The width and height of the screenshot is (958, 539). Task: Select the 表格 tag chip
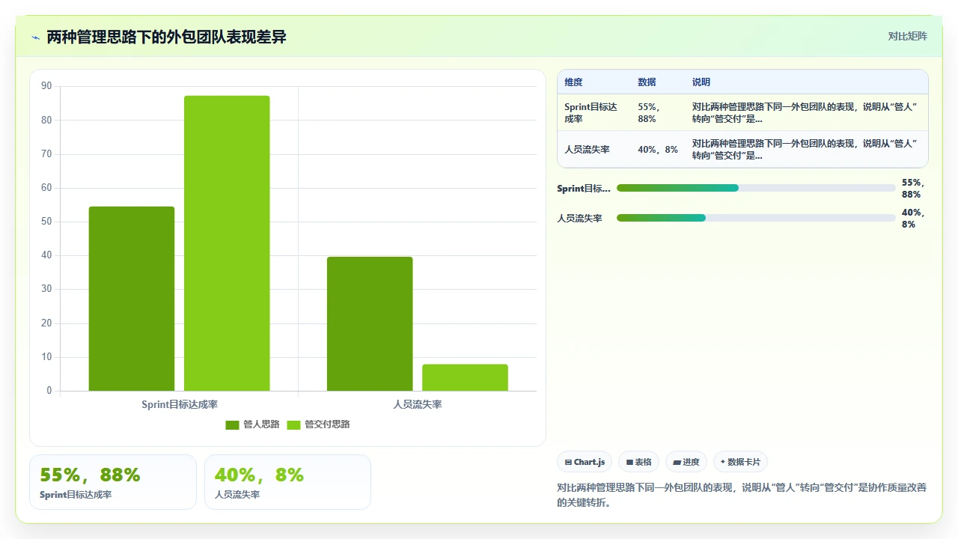tap(638, 462)
